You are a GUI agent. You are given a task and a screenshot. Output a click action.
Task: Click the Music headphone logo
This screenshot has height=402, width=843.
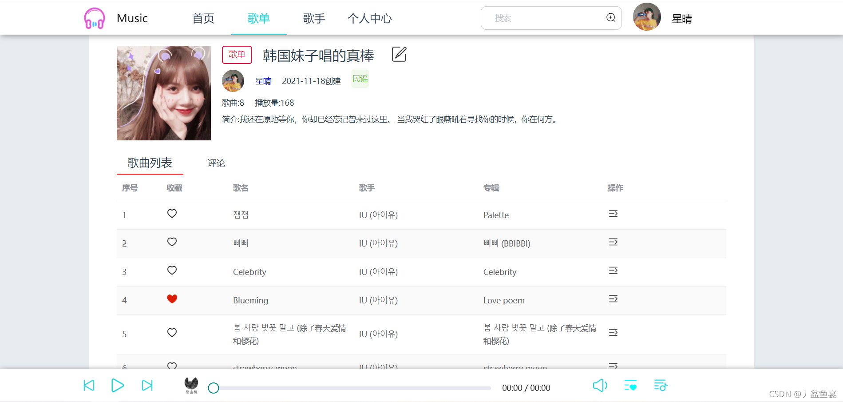coord(95,18)
